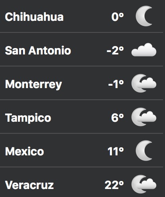Click the 0° temperature for Chihuahua
The width and height of the screenshot is (165, 197).
(118, 17)
